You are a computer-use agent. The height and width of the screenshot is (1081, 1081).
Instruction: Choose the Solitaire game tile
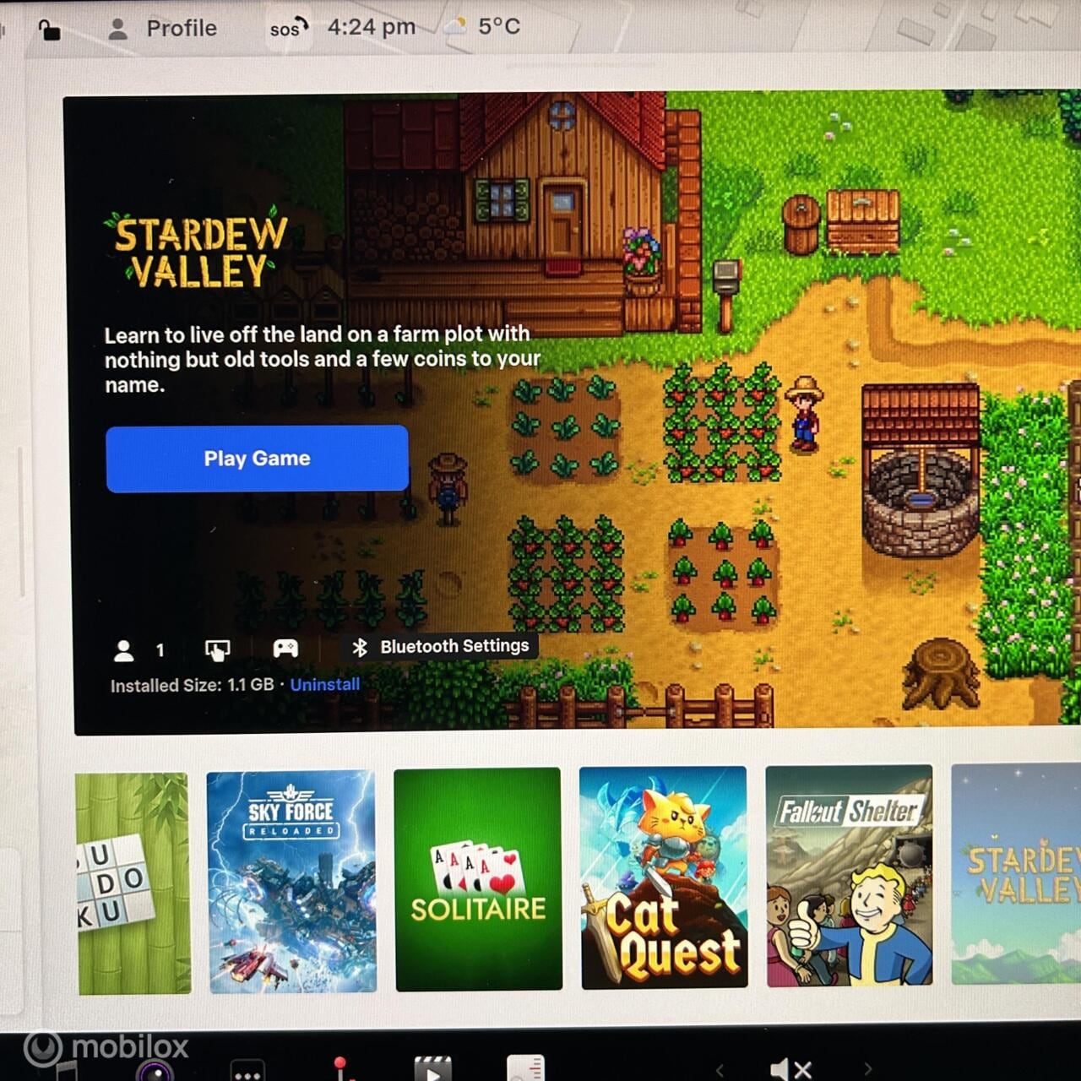coord(477,879)
